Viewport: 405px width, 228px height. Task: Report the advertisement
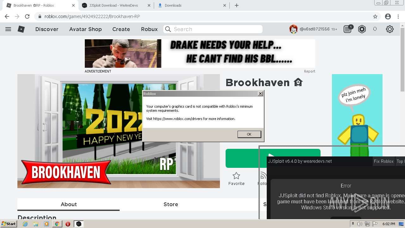point(309,71)
